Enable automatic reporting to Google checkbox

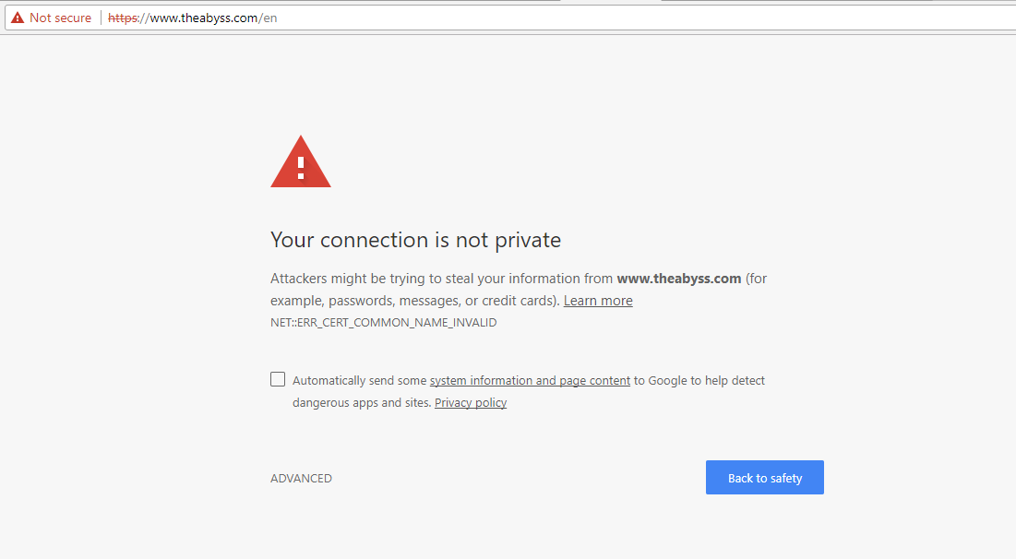278,379
